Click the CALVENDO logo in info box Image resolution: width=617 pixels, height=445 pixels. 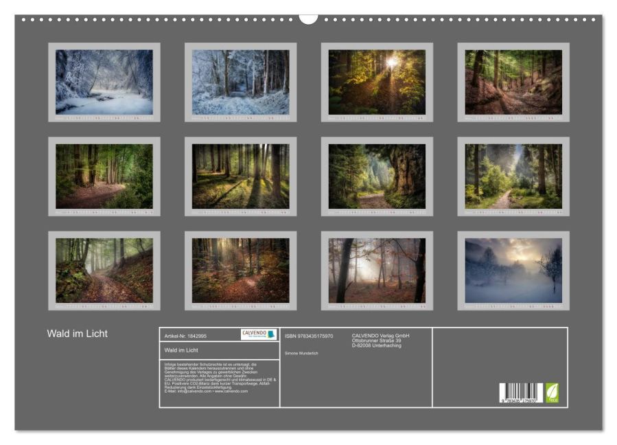tap(259, 334)
